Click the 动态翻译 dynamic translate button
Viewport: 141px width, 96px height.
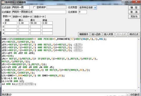click(135, 94)
